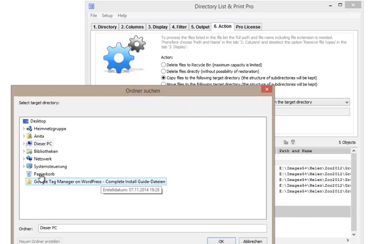Select Dieser PC label in the tree
374x244 pixels.
43,144
